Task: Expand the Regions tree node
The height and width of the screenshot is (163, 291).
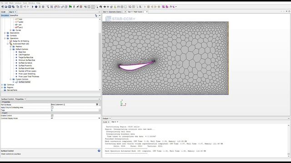Action: (x=2, y=87)
